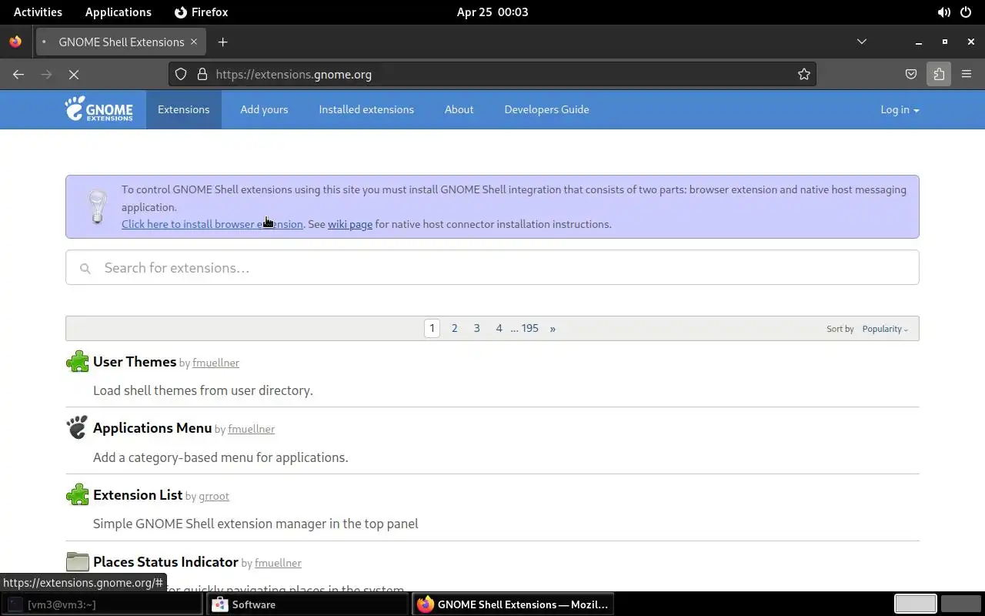Screen dimensions: 985x616
Task: Open the Firefox hamburger menu
Action: coord(967,74)
